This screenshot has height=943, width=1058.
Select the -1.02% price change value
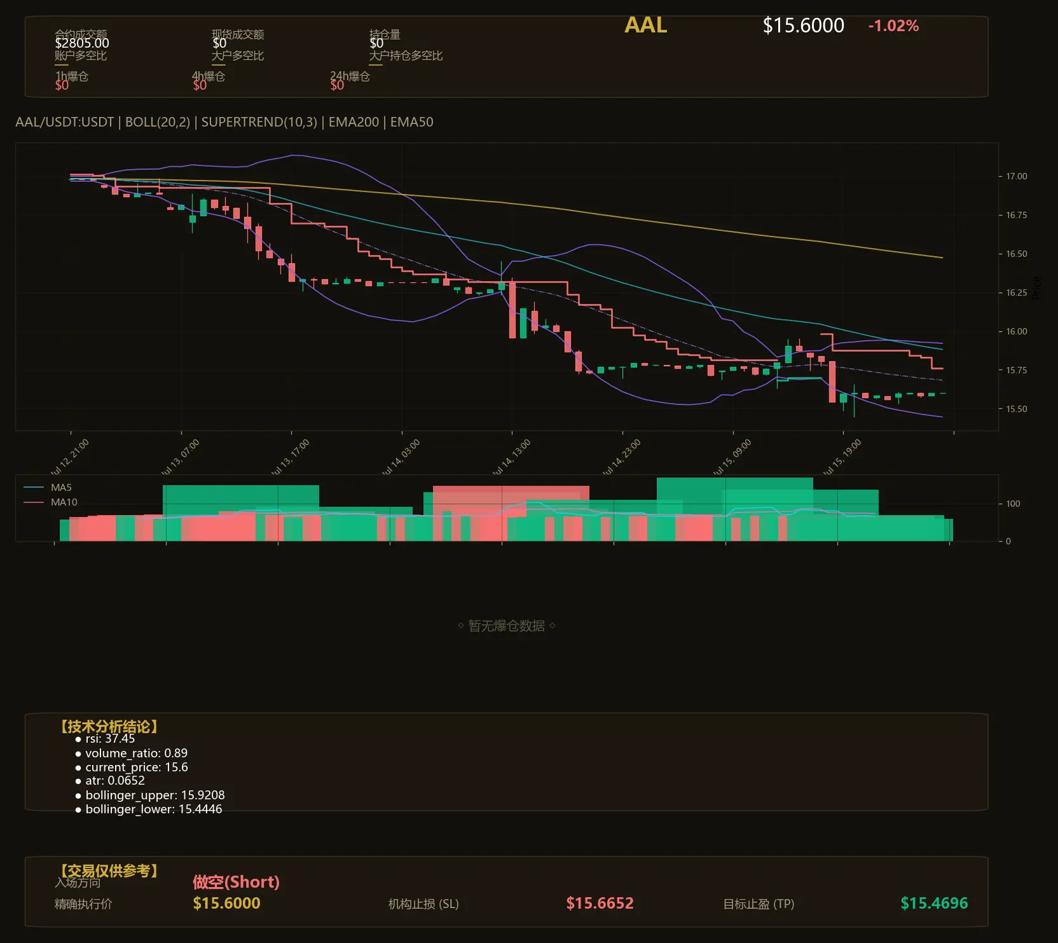click(893, 26)
